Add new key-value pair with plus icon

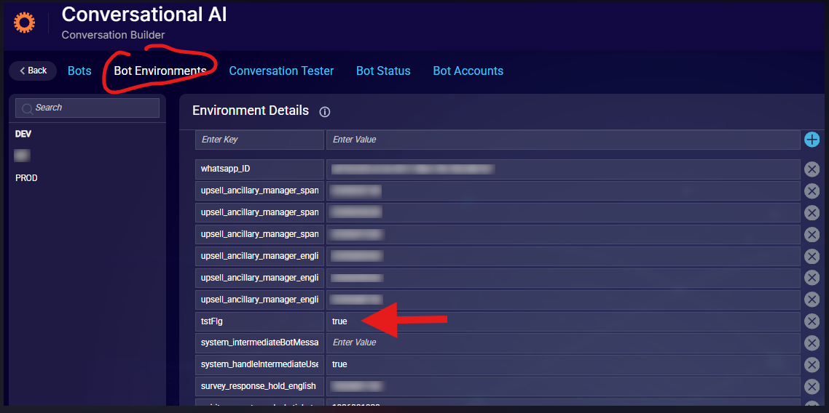click(812, 140)
